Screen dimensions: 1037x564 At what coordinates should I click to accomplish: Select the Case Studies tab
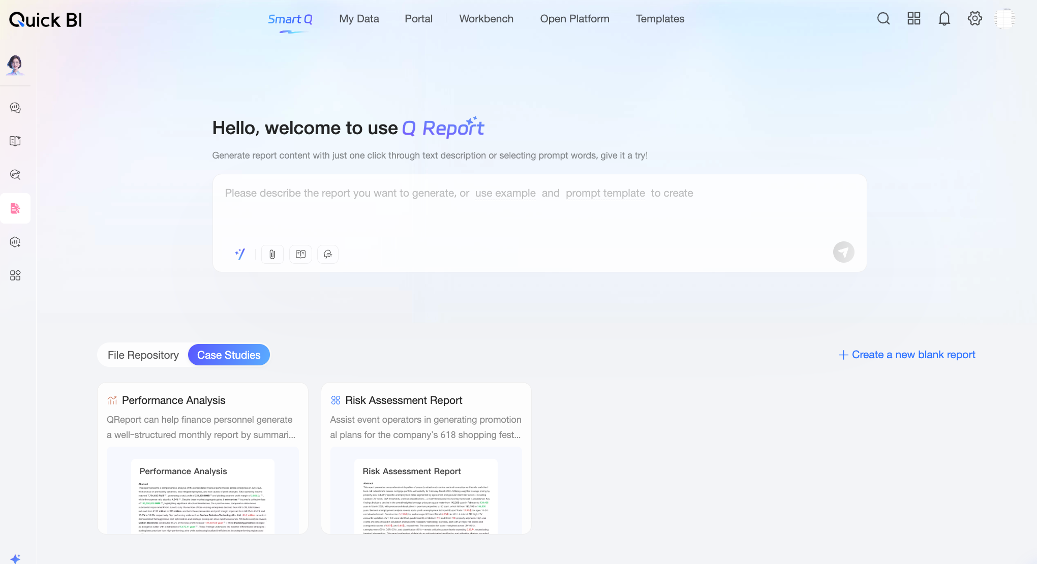(229, 355)
